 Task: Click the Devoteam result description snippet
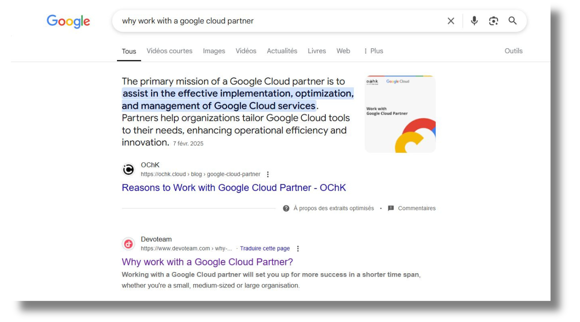pos(271,280)
